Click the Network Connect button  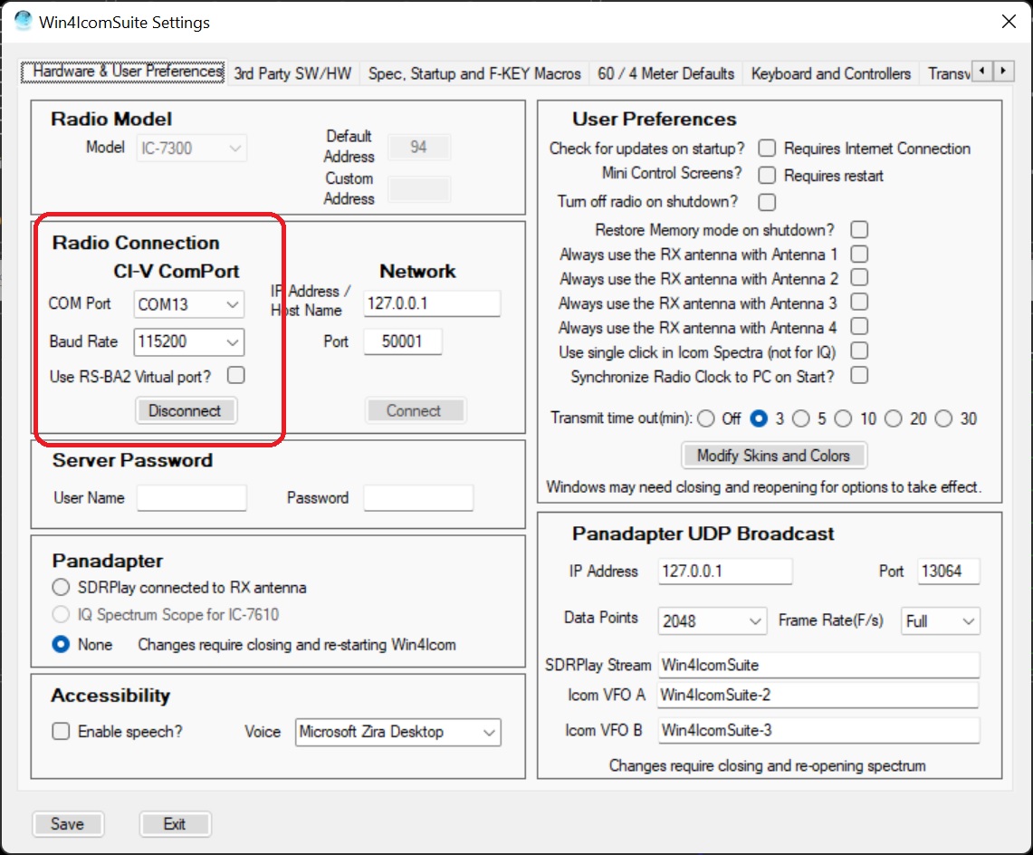point(415,410)
